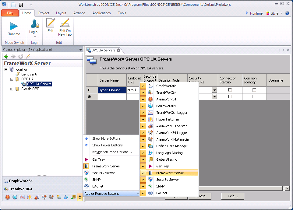Viewport: 293px width, 210px height.
Task: Click the Help question mark icon
Action: pos(287,13)
